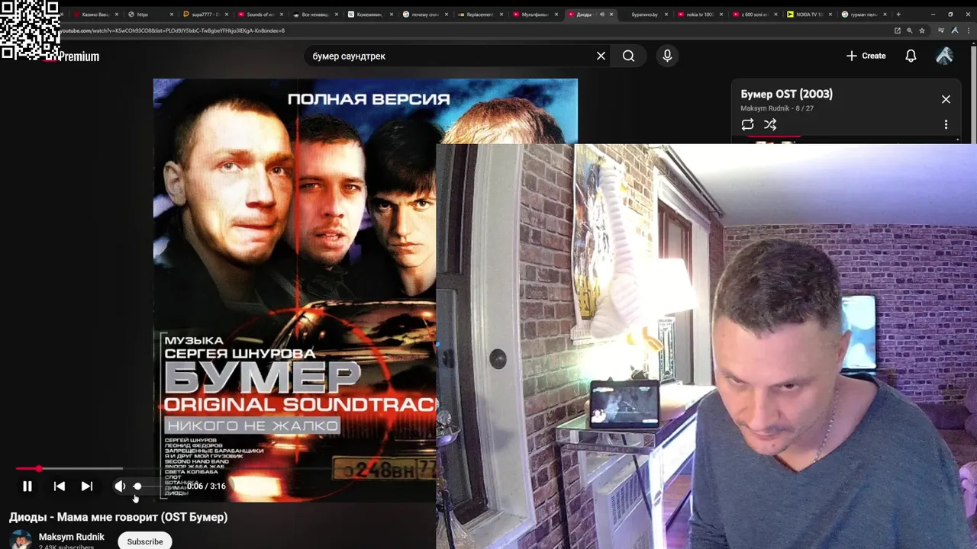
Task: Open the Create menu
Action: [866, 56]
